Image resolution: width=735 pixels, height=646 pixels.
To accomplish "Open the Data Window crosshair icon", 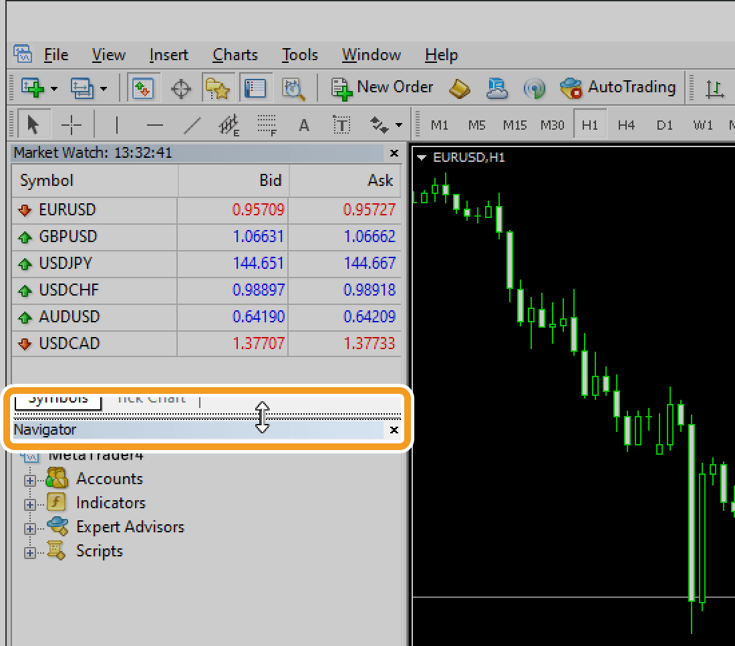I will (x=180, y=88).
